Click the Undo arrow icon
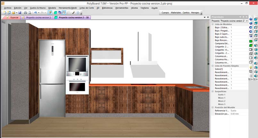This screenshot has width=258, height=138. point(35,12)
